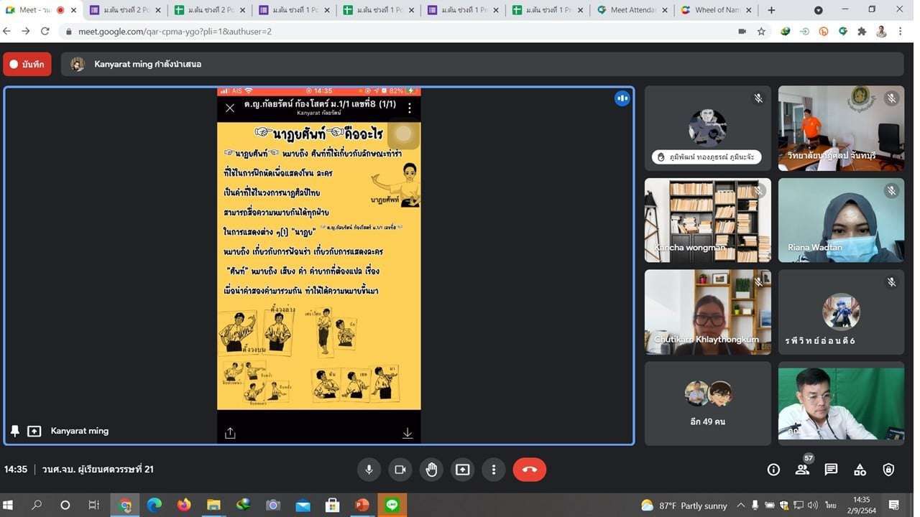Click the present screen button
The width and height of the screenshot is (920, 517).
462,470
